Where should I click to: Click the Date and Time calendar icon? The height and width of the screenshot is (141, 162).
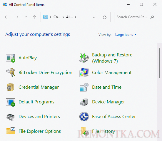84,87
